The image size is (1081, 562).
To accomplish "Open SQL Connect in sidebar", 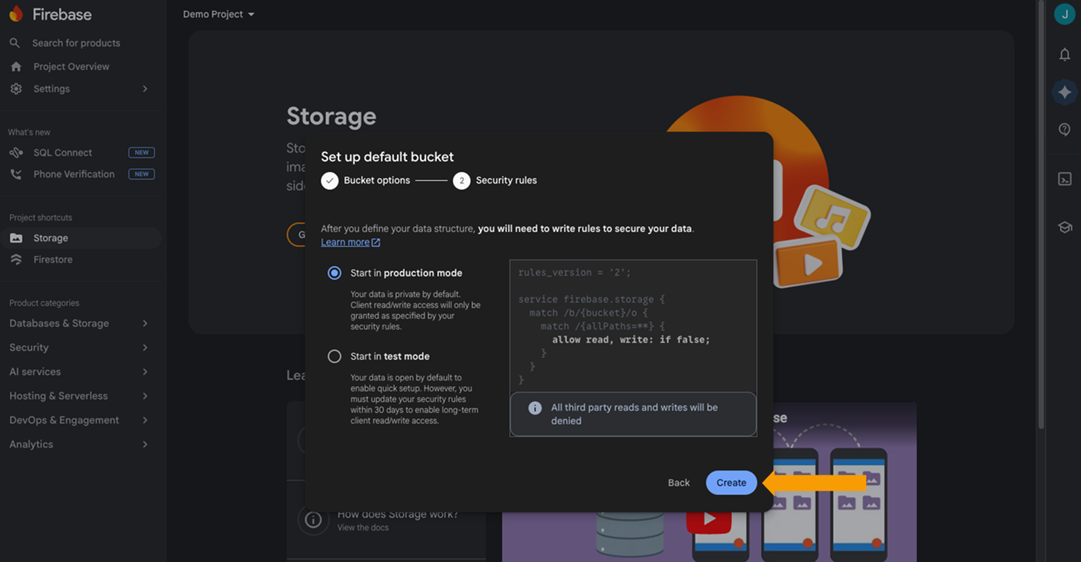I will tap(63, 153).
